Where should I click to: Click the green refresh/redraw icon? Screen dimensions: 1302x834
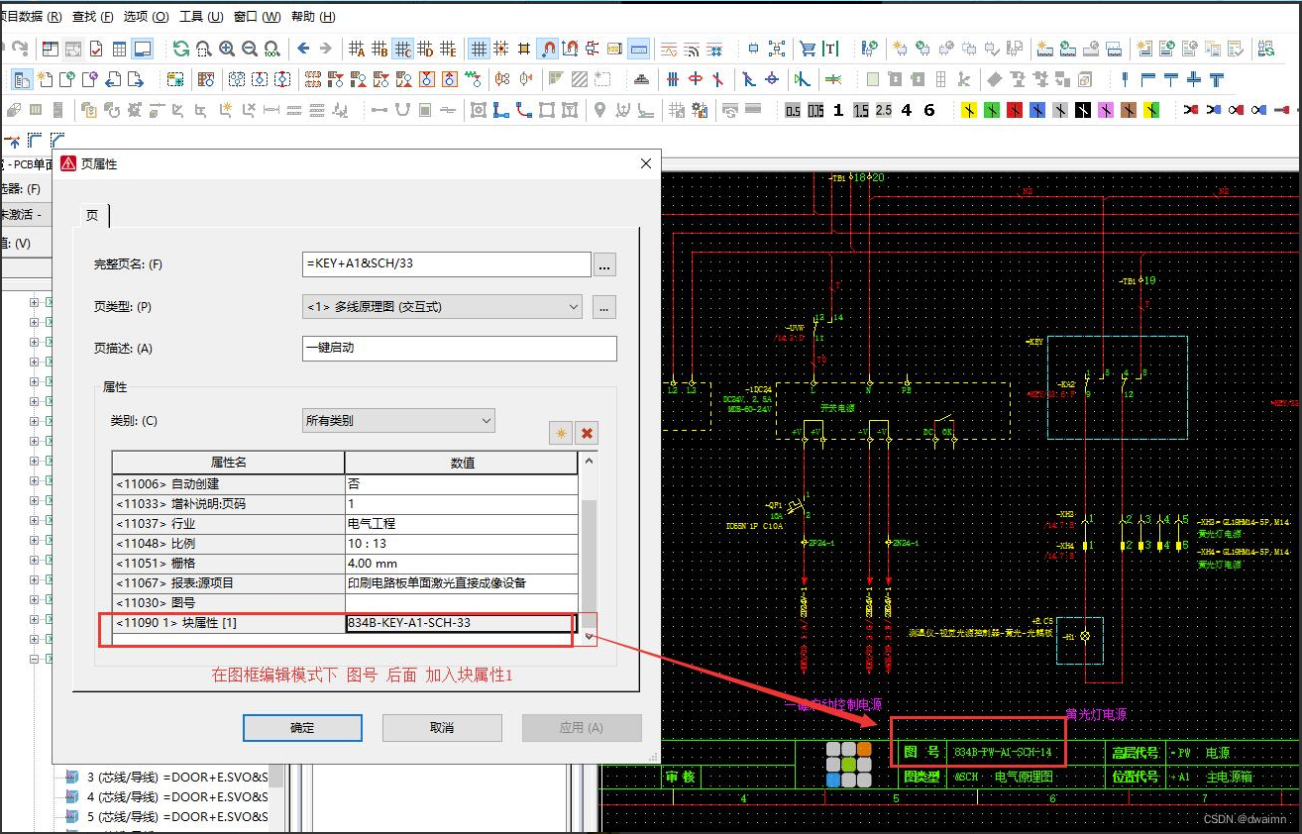click(x=181, y=49)
